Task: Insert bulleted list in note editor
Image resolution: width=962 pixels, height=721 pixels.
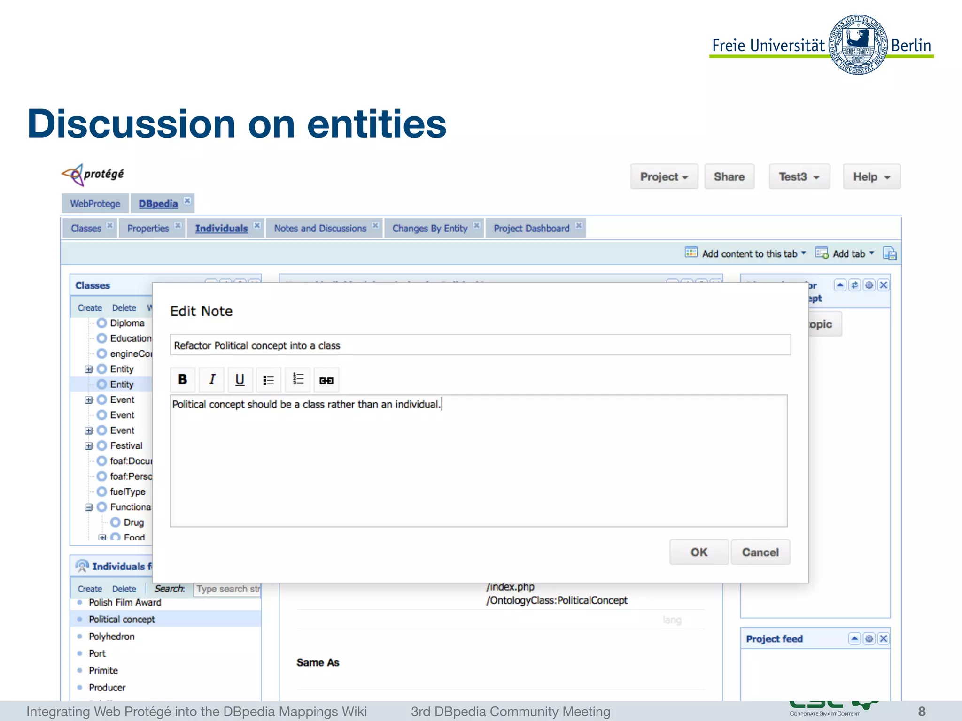Action: [x=269, y=379]
